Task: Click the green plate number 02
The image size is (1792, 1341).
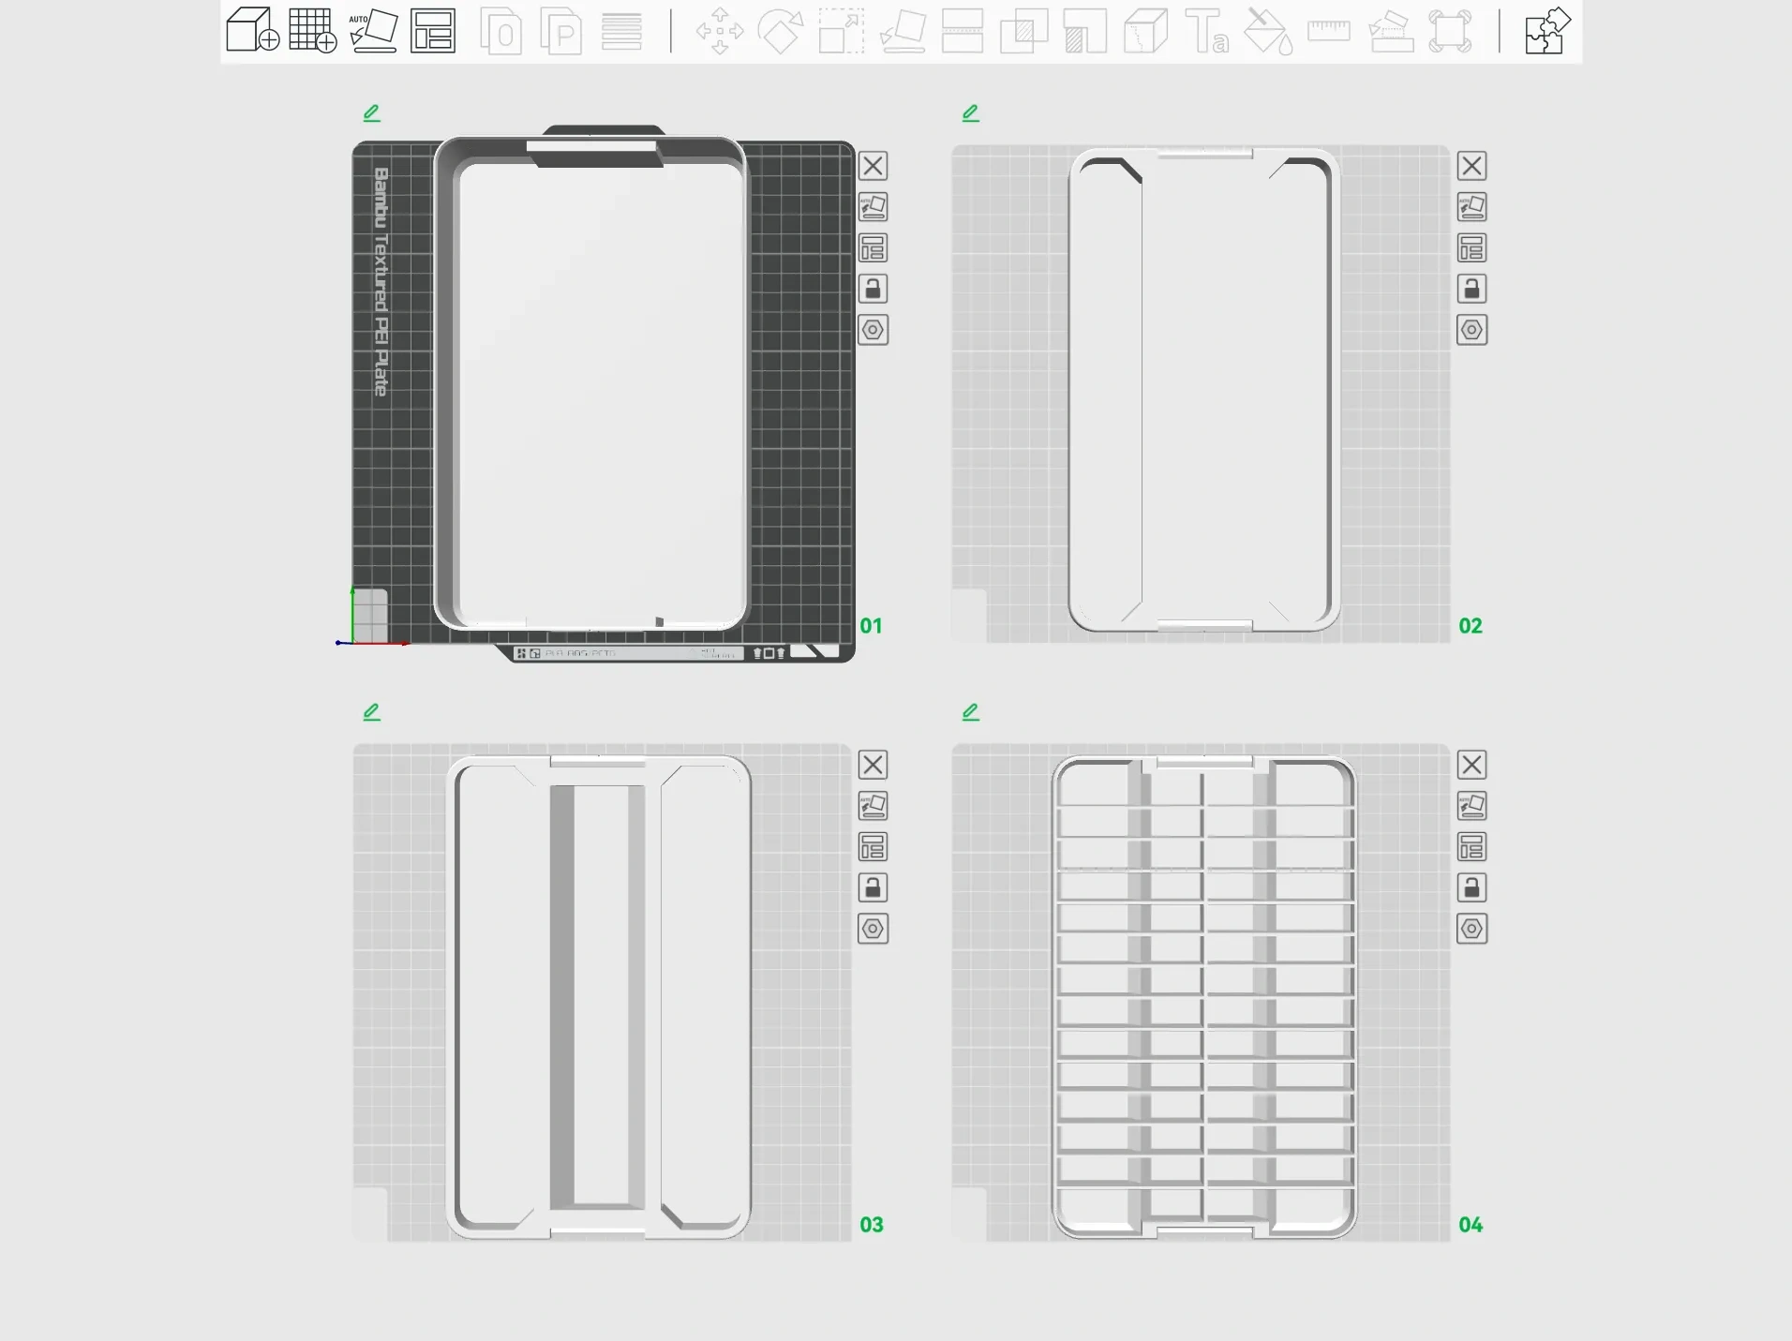Action: pos(1471,626)
